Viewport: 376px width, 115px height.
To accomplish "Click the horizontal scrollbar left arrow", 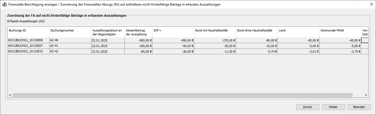I will coord(10,95).
